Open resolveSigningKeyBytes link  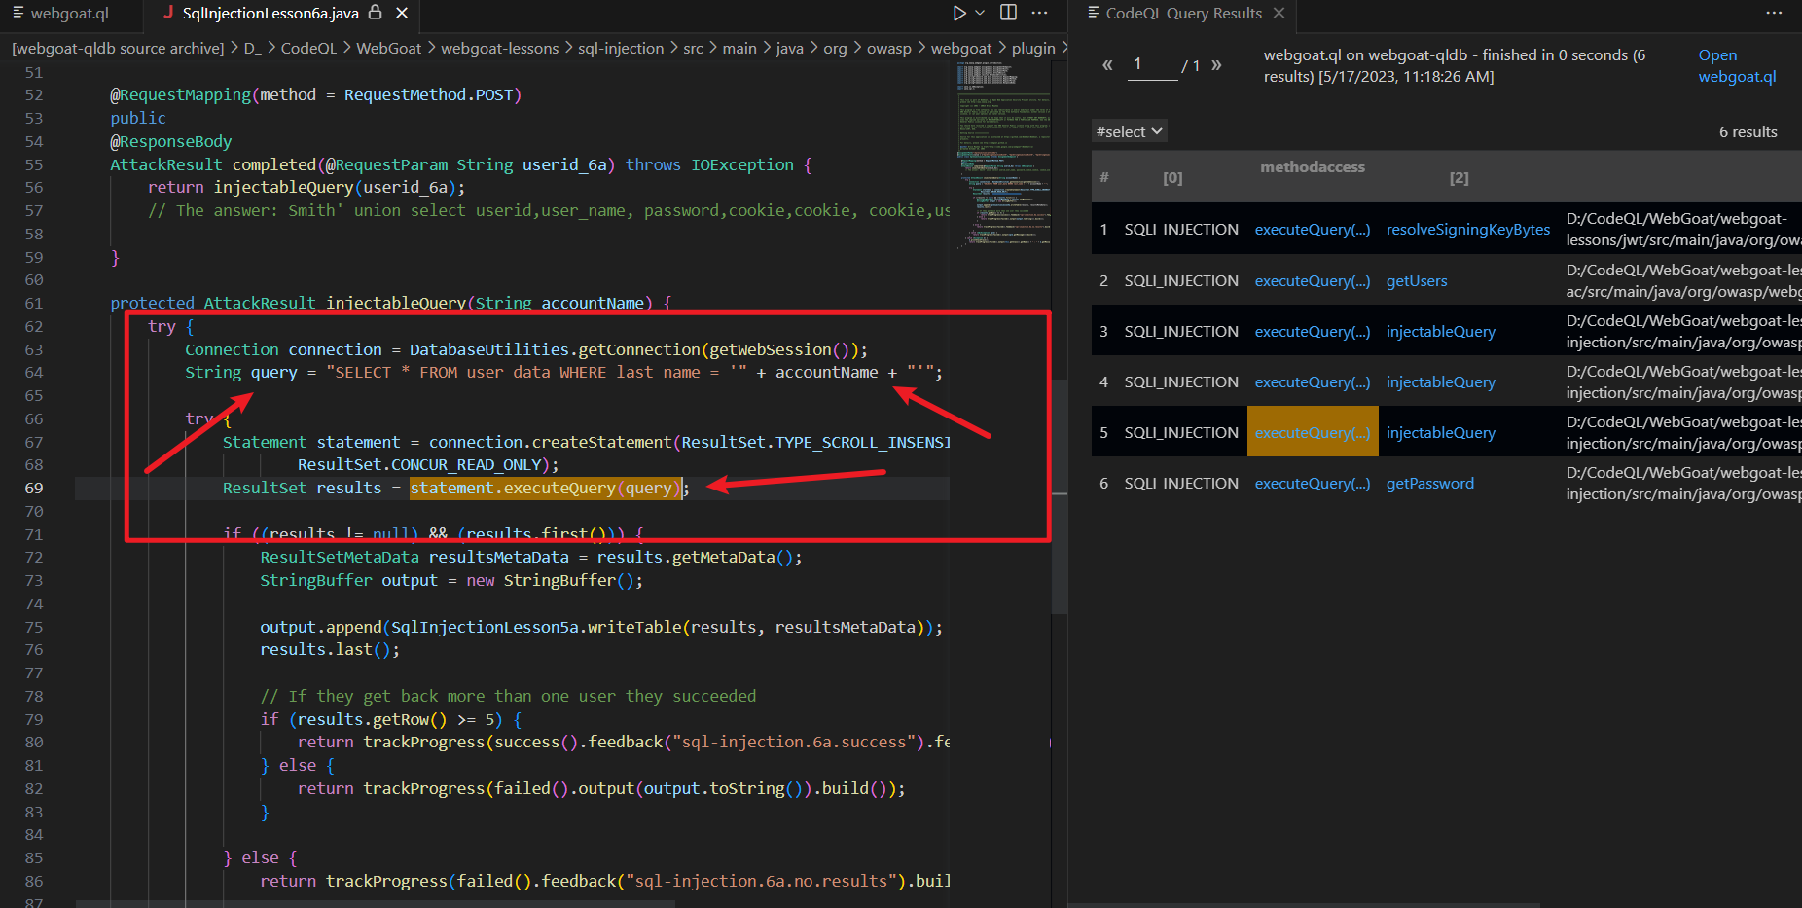pyautogui.click(x=1467, y=230)
